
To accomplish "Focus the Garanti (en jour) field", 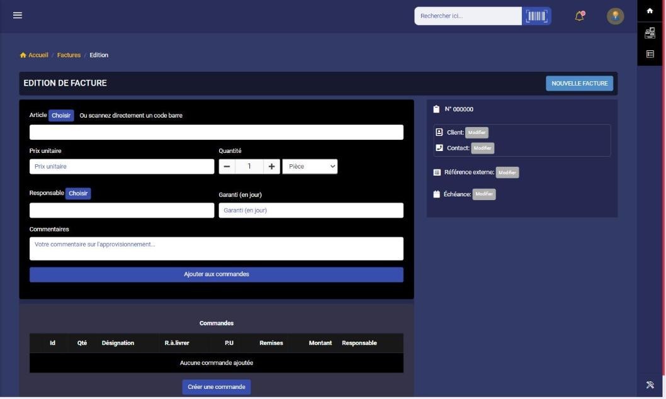I will tap(311, 210).
